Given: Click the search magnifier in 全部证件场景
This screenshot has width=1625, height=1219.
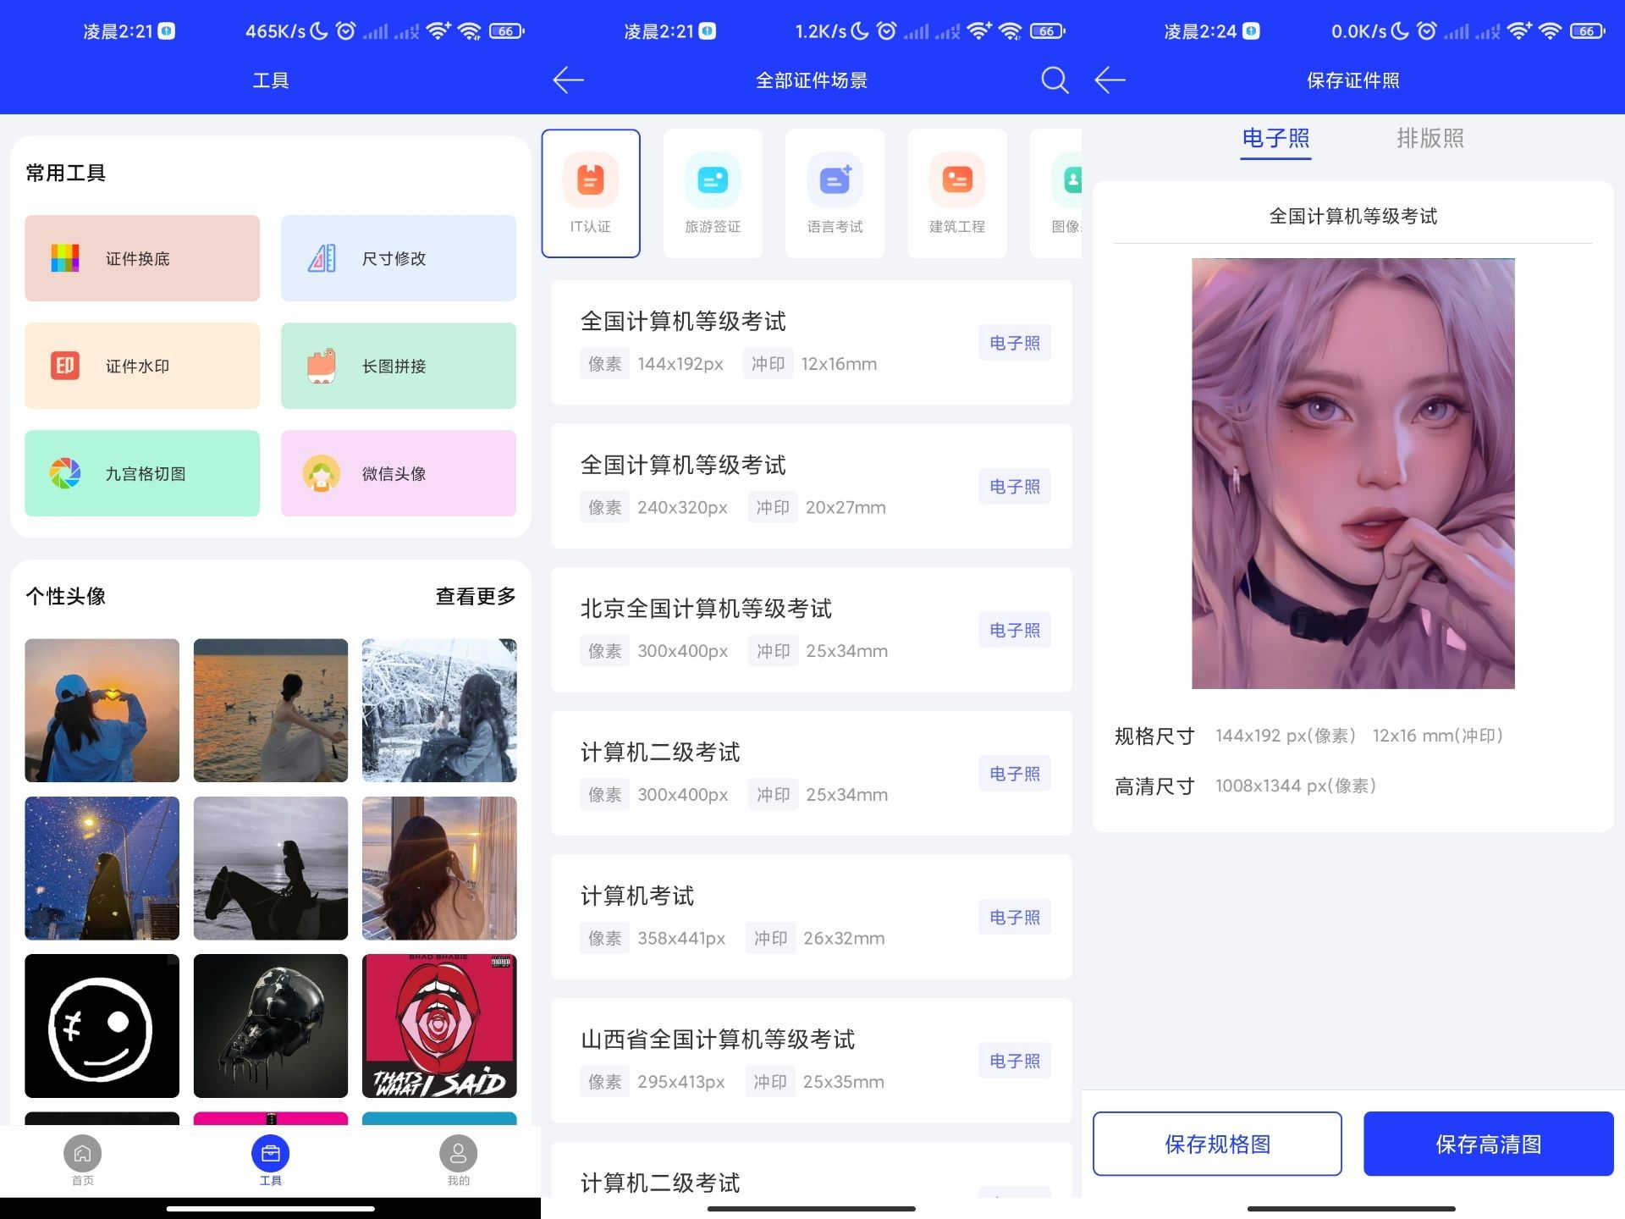Looking at the screenshot, I should [x=1055, y=80].
